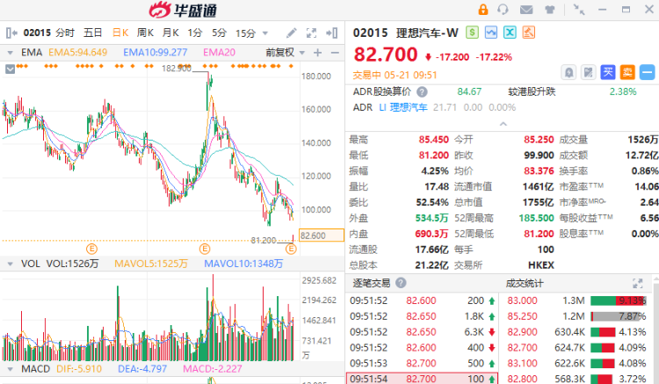
Task: Click the orange Sell (卖) button
Action: click(x=627, y=72)
